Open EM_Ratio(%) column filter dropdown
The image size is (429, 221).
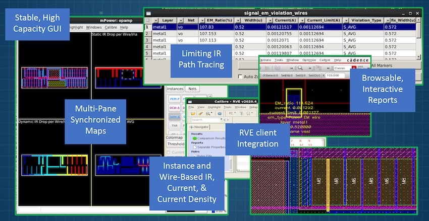click(x=202, y=21)
